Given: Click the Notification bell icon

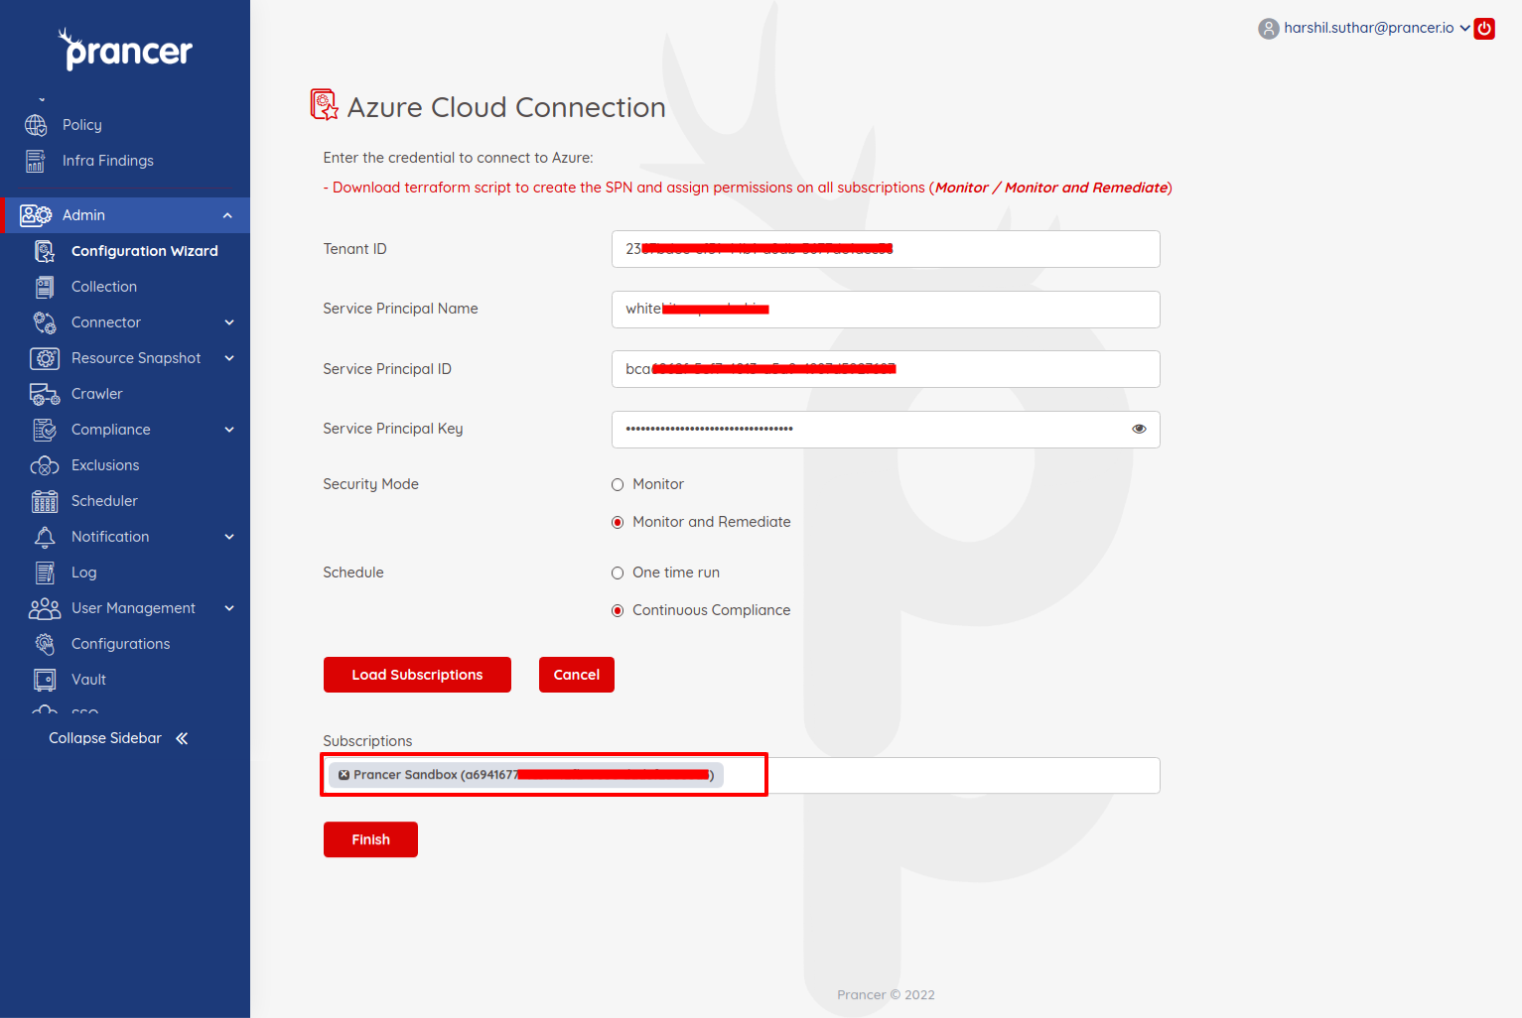Looking at the screenshot, I should 45,537.
